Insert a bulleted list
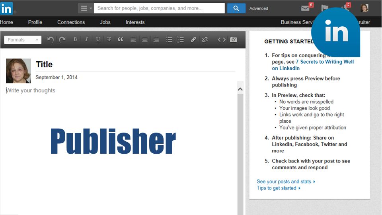This screenshot has width=382, height=215. click(170, 40)
